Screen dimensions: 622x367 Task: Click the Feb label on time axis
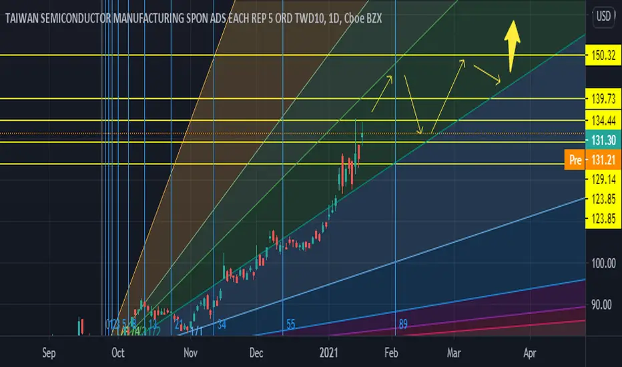coord(391,353)
